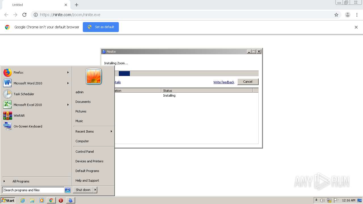
Task: Switch to Chrome in taskbar
Action: click(x=51, y=200)
